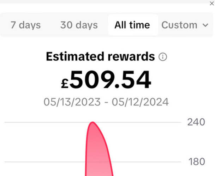This screenshot has width=215, height=176.
Task: Click the 180 axis label
Action: (x=197, y=162)
